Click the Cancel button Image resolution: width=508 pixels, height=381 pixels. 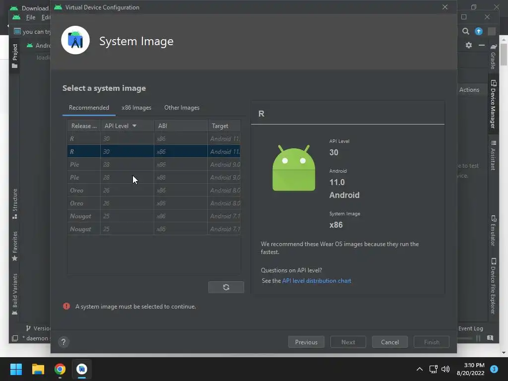click(x=390, y=342)
